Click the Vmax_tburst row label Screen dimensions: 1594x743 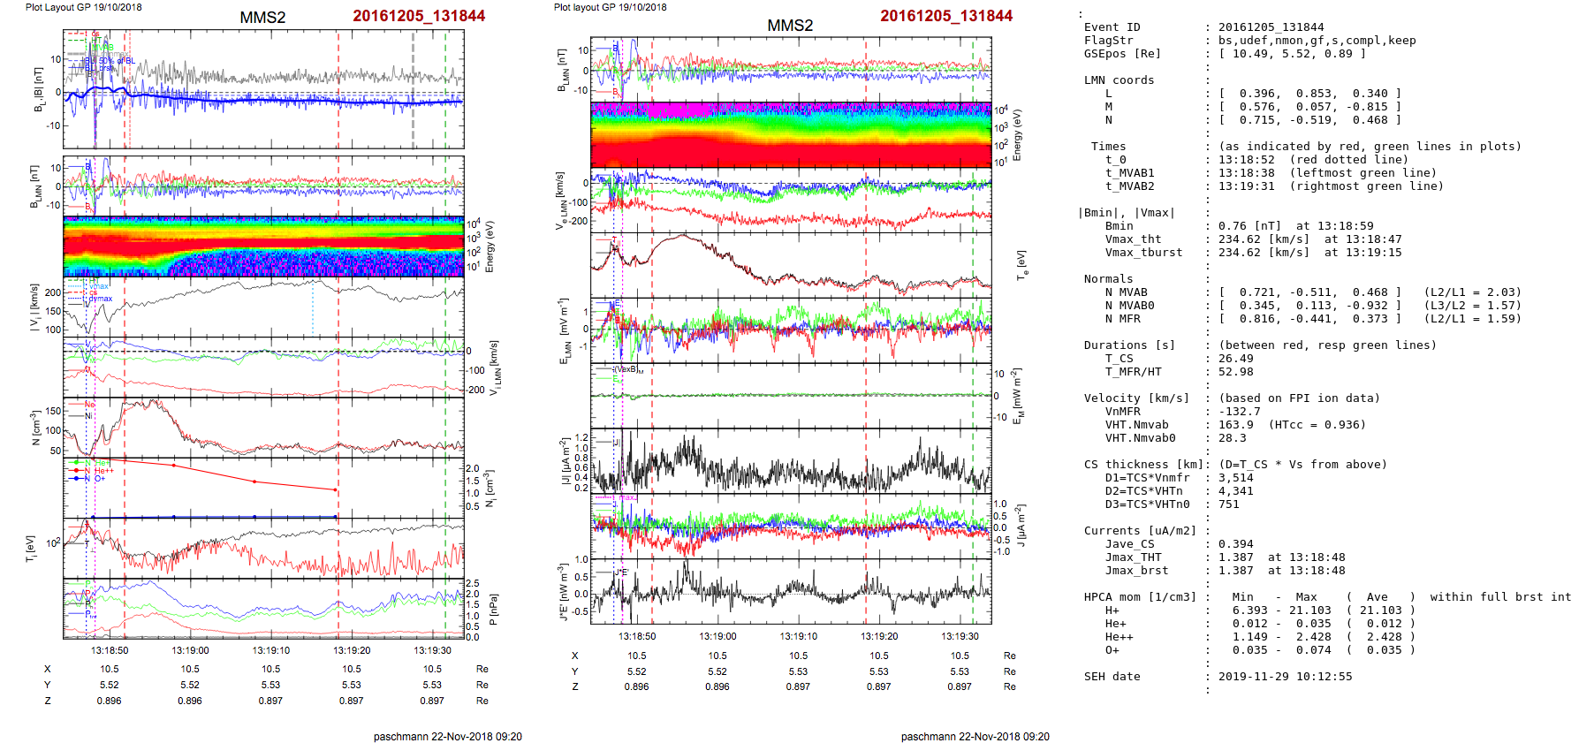click(x=1143, y=253)
